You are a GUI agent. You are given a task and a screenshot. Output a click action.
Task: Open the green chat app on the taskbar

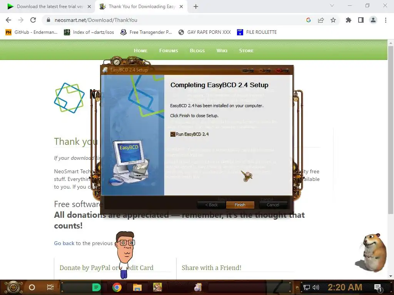[x=96, y=287]
